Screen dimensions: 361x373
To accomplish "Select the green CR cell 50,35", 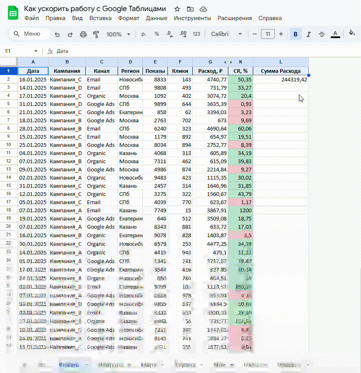I will [x=241, y=79].
